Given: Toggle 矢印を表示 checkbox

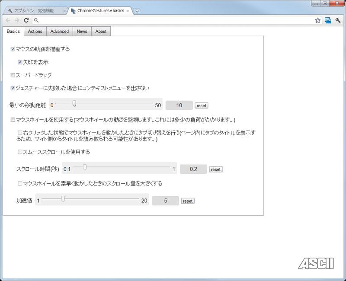Looking at the screenshot, I should point(20,62).
